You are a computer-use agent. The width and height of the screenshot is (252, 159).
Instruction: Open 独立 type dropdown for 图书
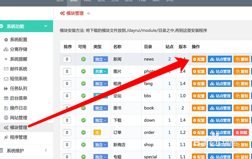(x=101, y=108)
